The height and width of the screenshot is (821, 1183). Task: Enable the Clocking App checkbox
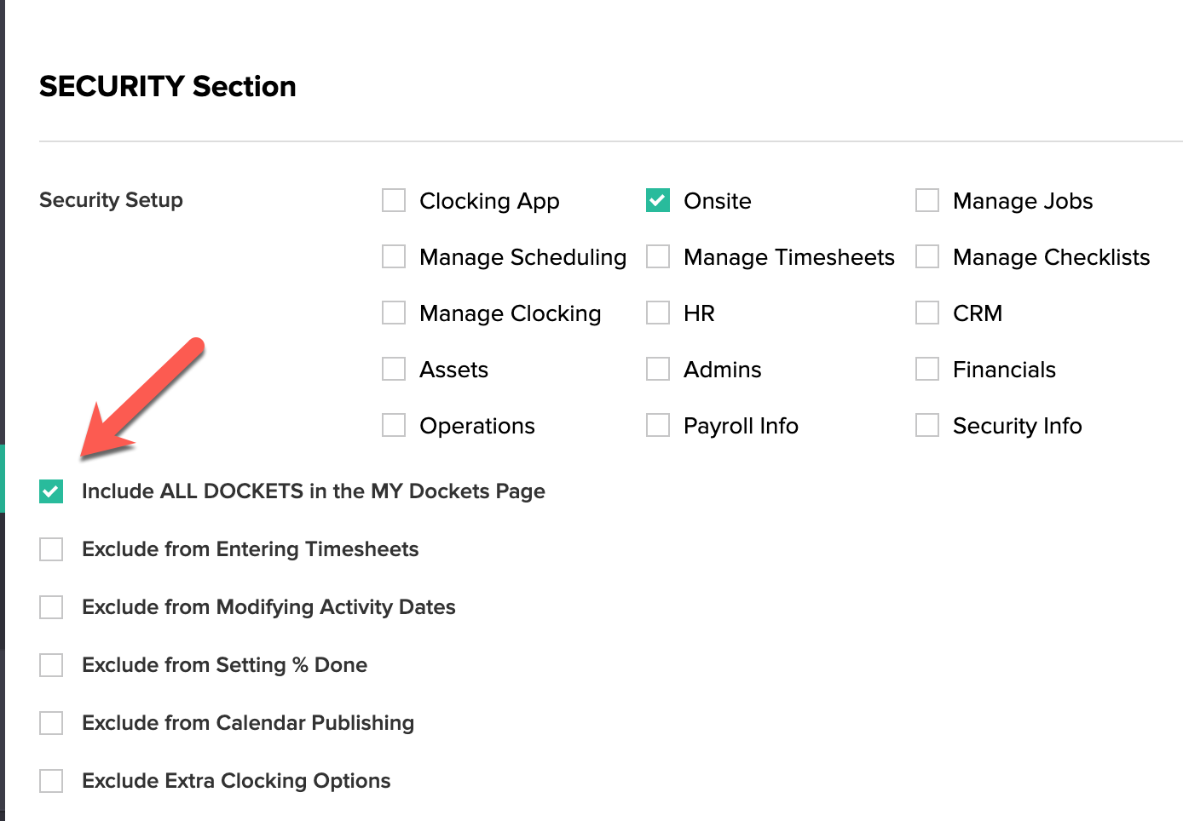coord(394,200)
